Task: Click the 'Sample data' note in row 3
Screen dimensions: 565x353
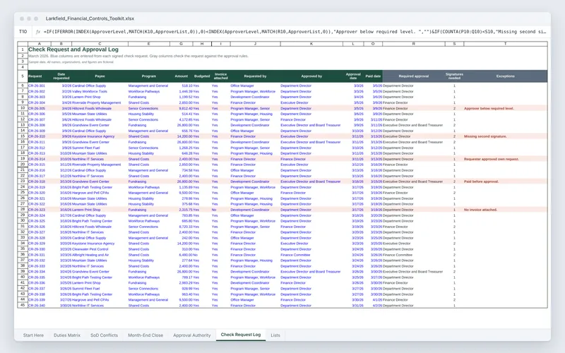Action: point(71,62)
